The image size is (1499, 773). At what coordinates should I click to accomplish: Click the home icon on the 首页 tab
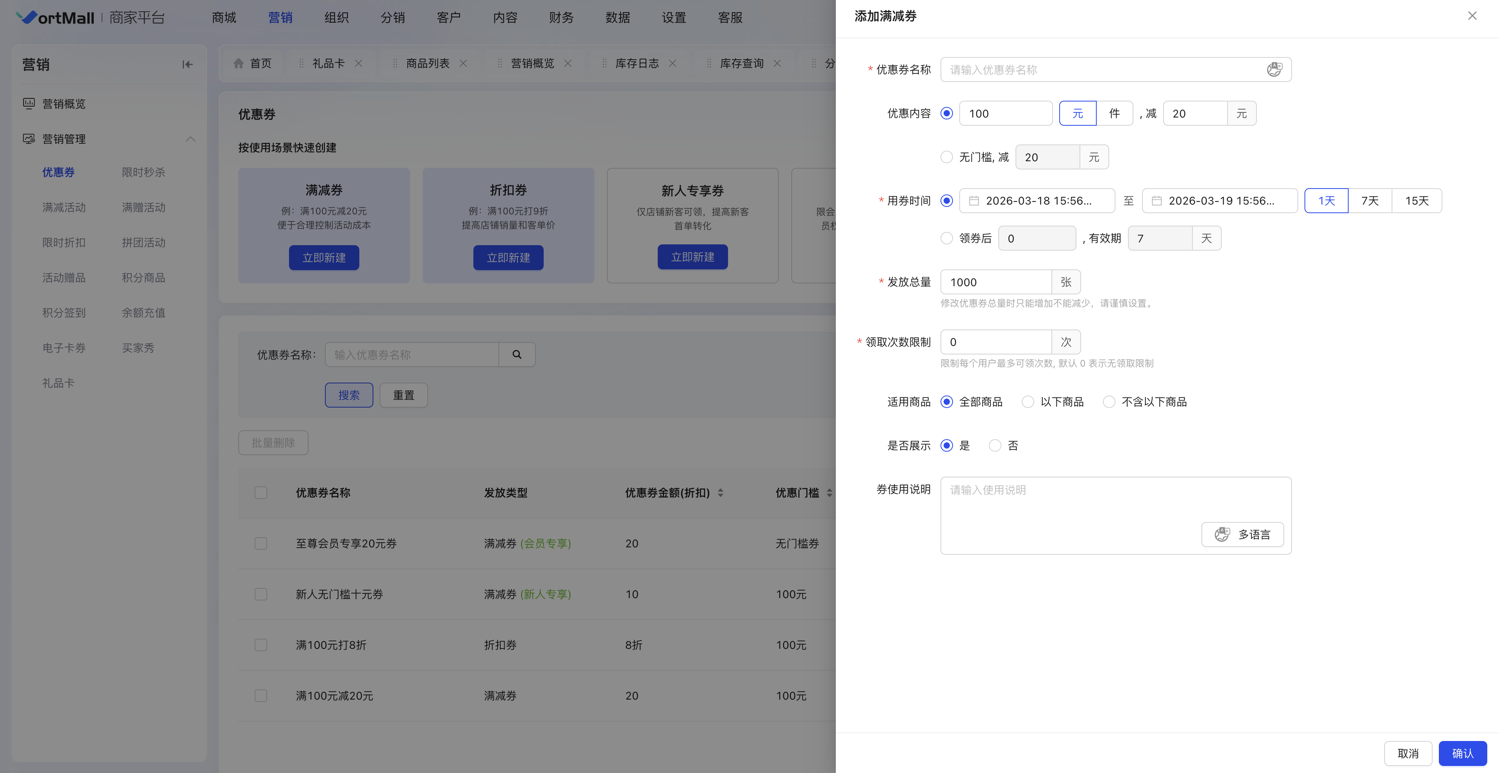(239, 63)
